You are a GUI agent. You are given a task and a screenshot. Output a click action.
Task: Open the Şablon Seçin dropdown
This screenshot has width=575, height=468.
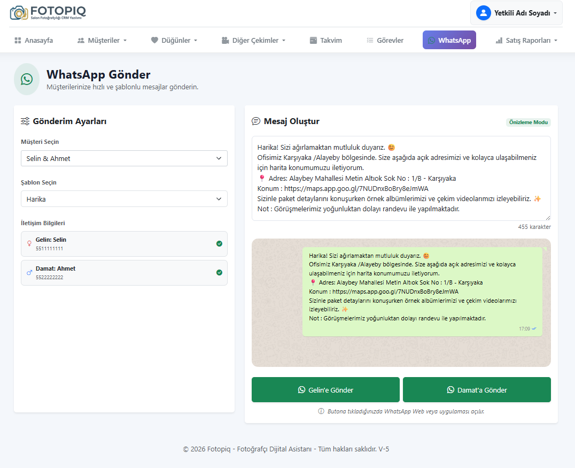point(124,199)
